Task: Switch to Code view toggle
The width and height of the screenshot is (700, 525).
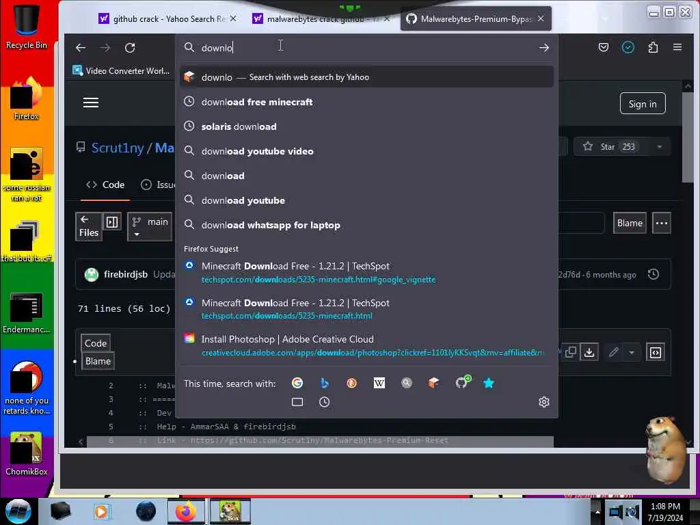Action: [96, 343]
